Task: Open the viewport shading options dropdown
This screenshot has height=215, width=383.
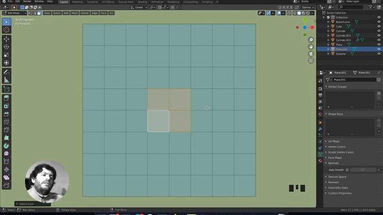Action: pos(312,13)
